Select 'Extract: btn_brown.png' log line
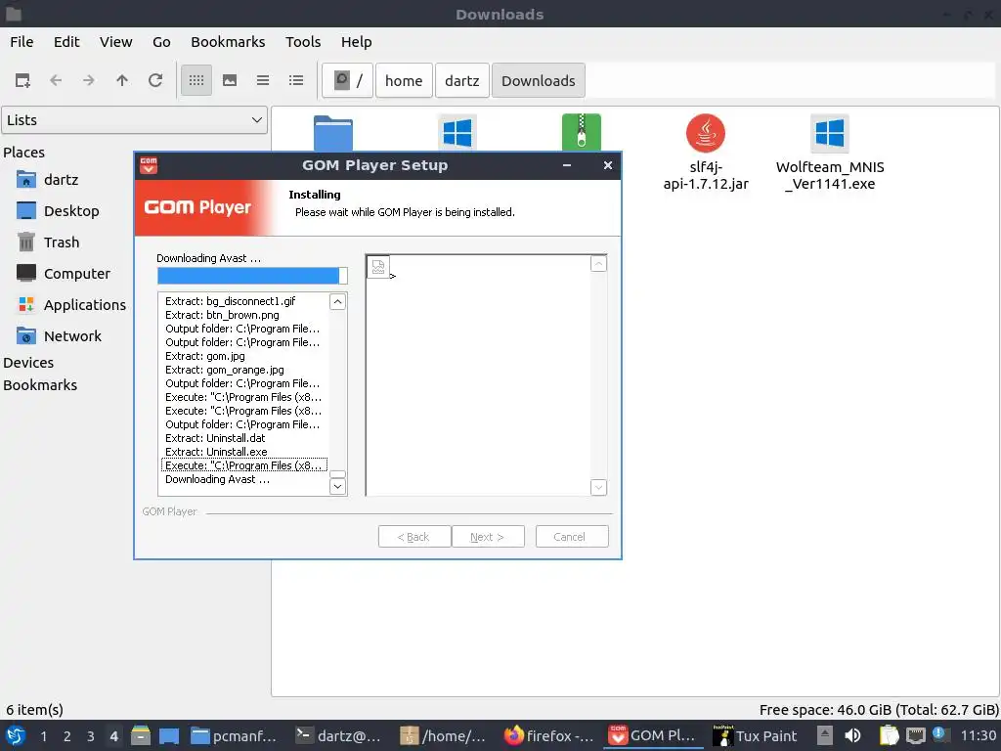1001x751 pixels. tap(222, 315)
